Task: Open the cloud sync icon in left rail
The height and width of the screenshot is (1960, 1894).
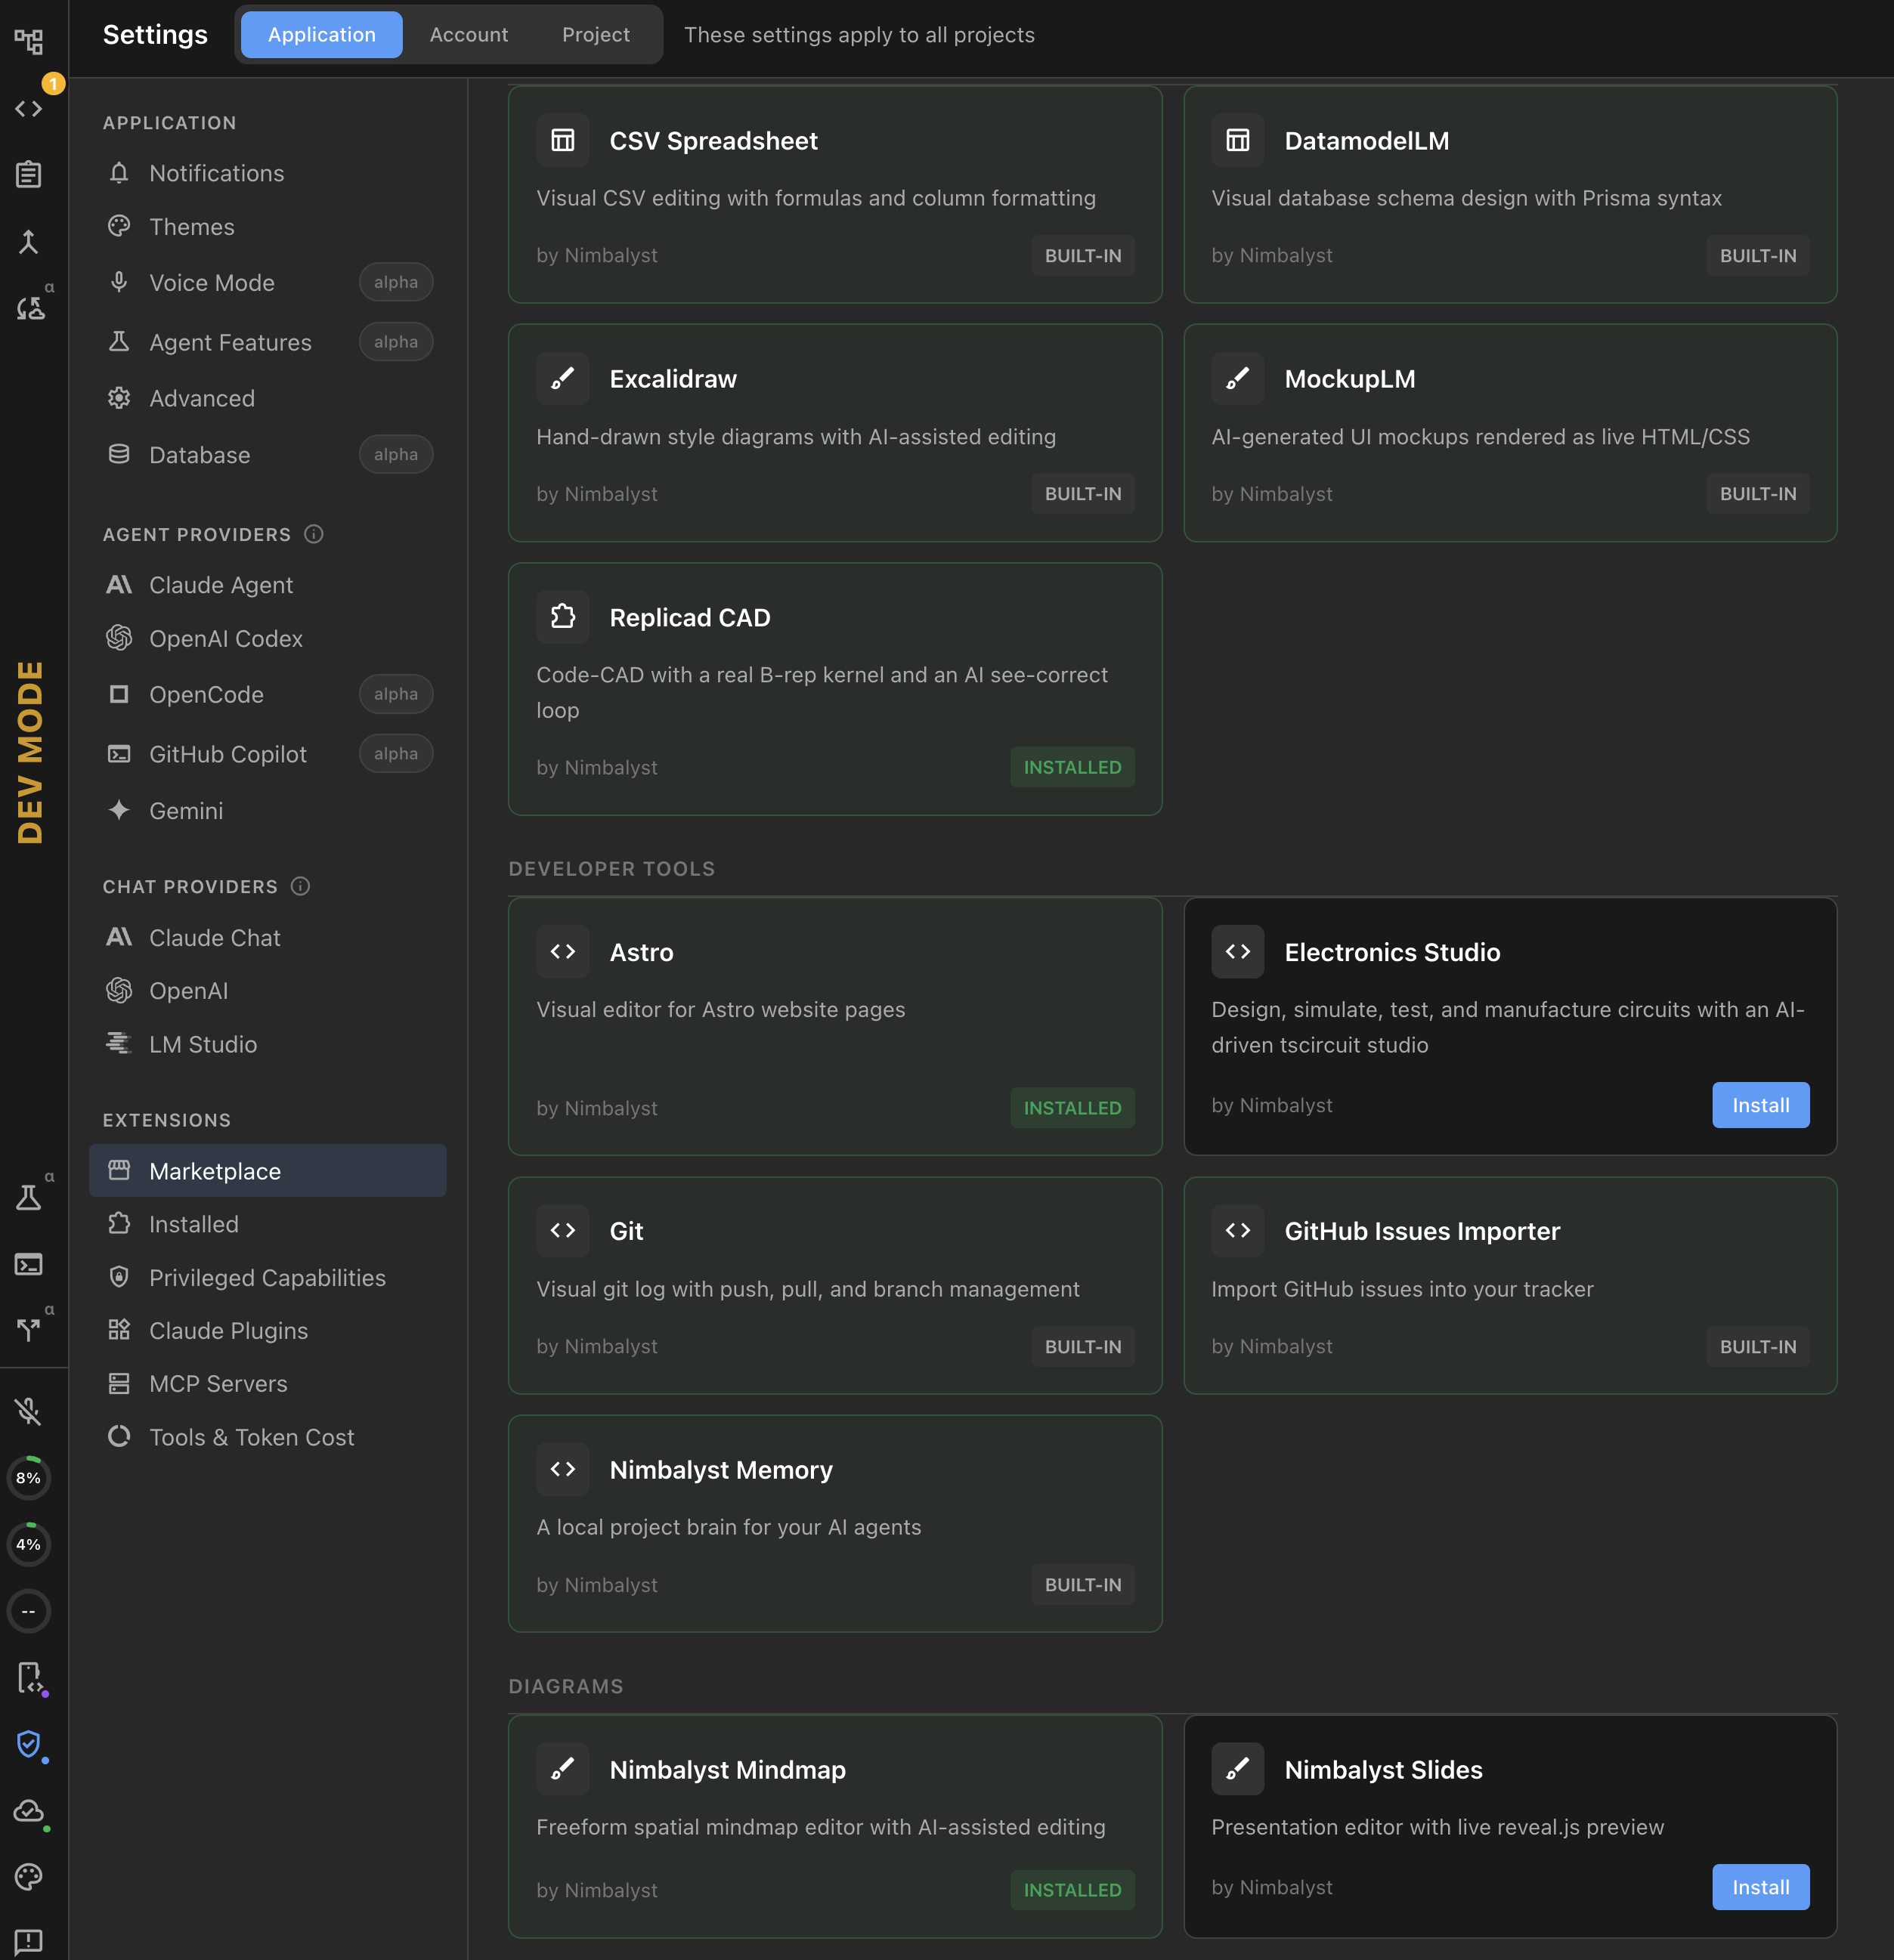Action: point(29,1811)
